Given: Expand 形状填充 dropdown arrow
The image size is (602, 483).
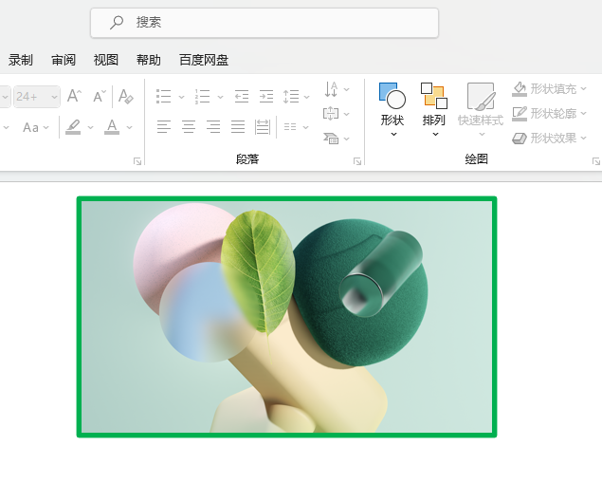Looking at the screenshot, I should (x=584, y=89).
